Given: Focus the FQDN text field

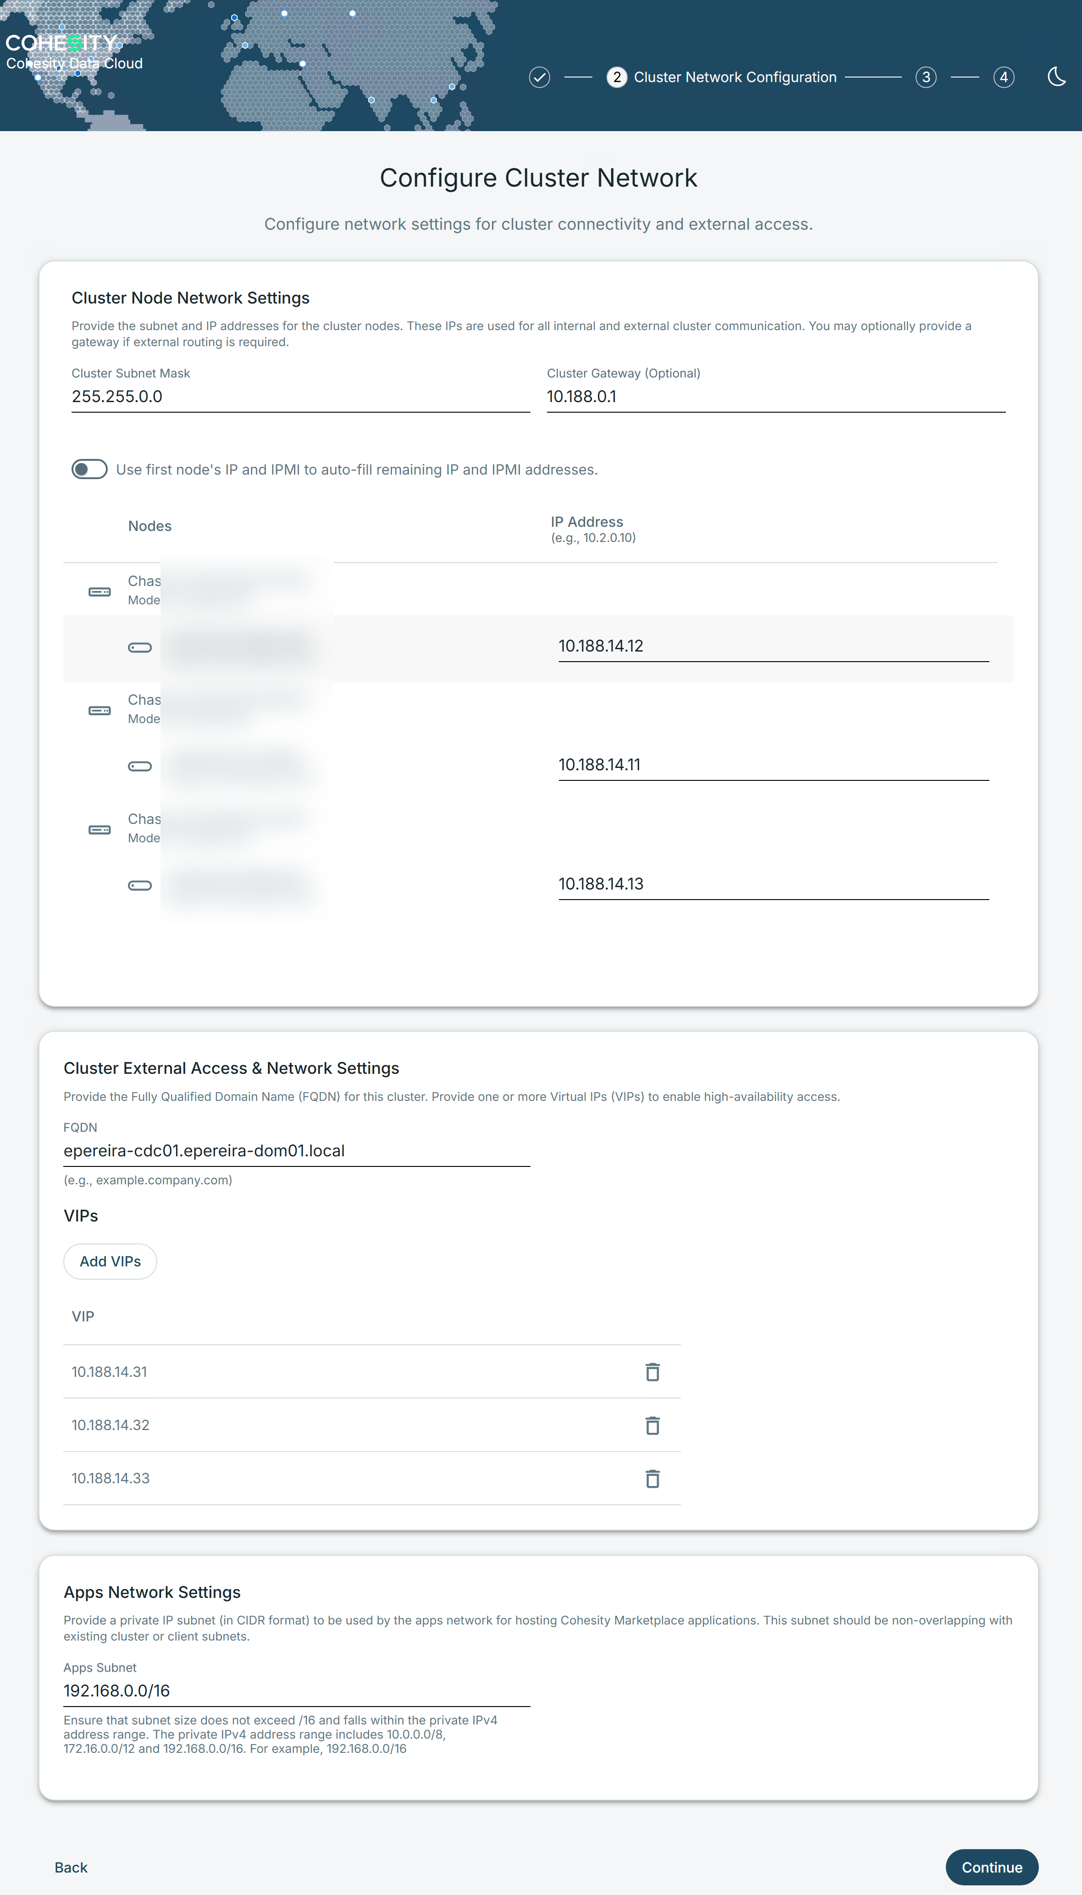Looking at the screenshot, I should pyautogui.click(x=296, y=1151).
